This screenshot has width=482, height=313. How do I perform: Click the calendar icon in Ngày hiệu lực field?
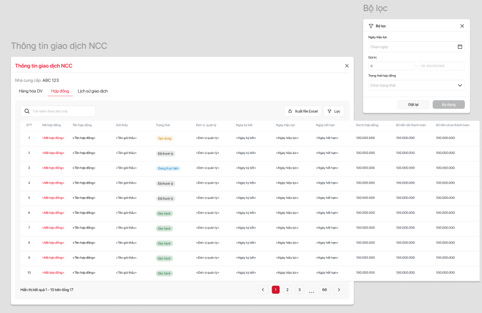click(x=460, y=47)
